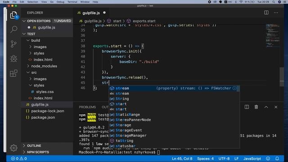
Task: Kill the terminal with trash icon
Action: coord(256,107)
